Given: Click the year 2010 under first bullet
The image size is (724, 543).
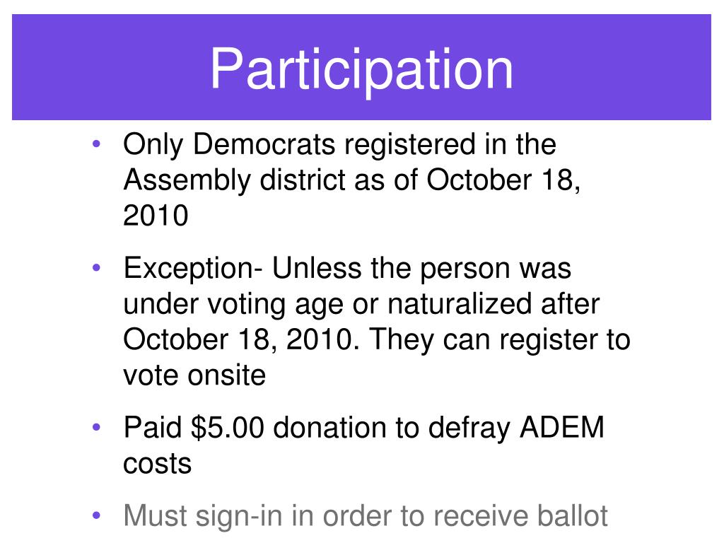Looking at the screenshot, I should pyautogui.click(x=156, y=216).
